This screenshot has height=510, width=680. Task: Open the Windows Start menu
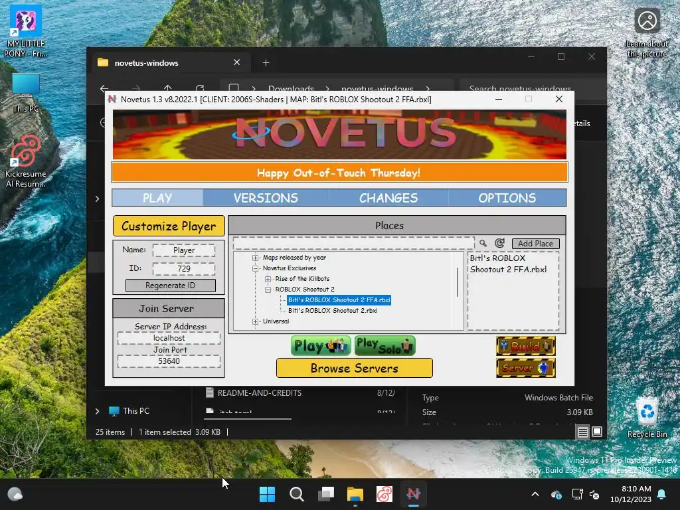pos(267,494)
